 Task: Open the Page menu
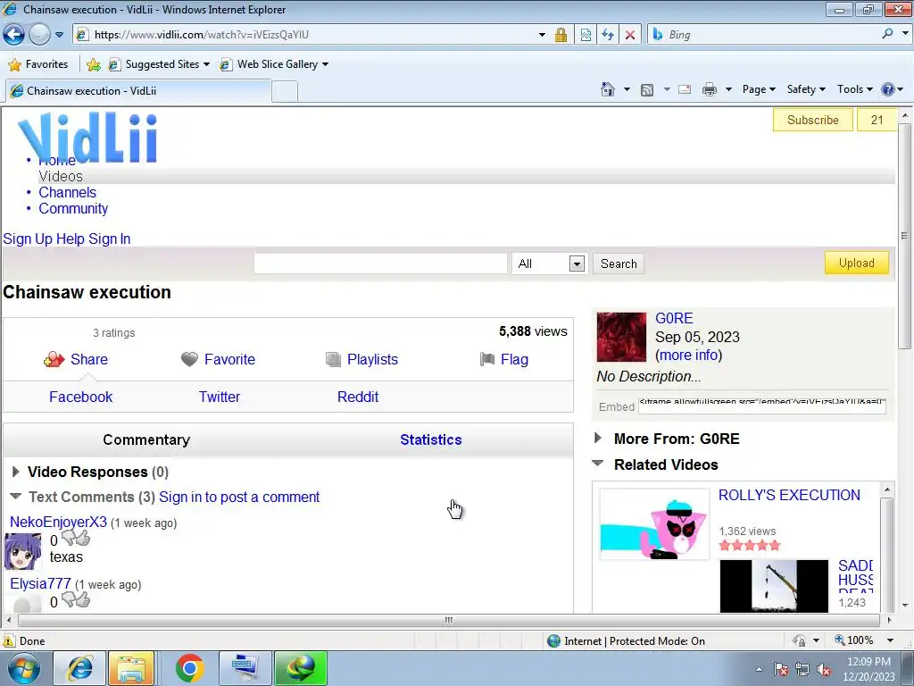759,89
